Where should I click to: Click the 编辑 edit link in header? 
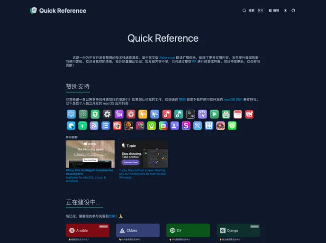(x=274, y=10)
